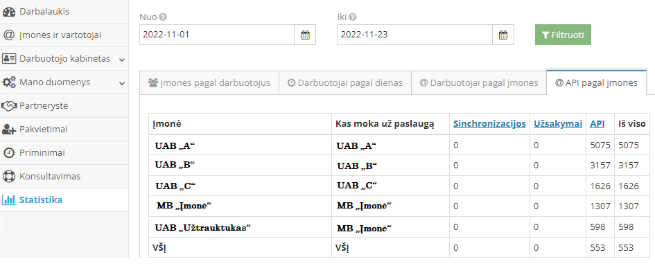655x266 pixels.
Task: Open Pakvietimai menu item
Action: (64, 130)
